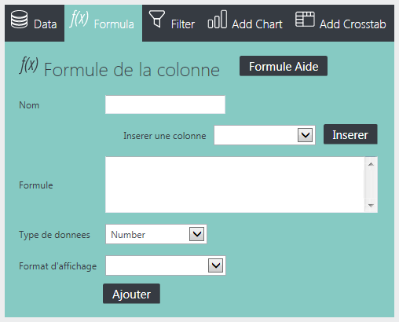The width and height of the screenshot is (399, 322).
Task: Open the Add Crosstab tab label
Action: [x=353, y=24]
